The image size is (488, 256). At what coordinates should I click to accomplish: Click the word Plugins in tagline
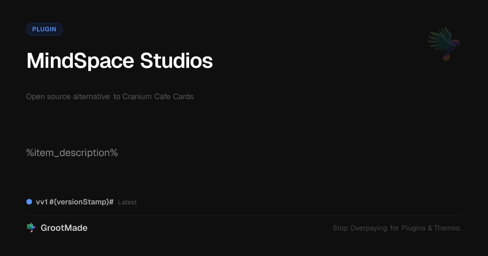pos(413,228)
